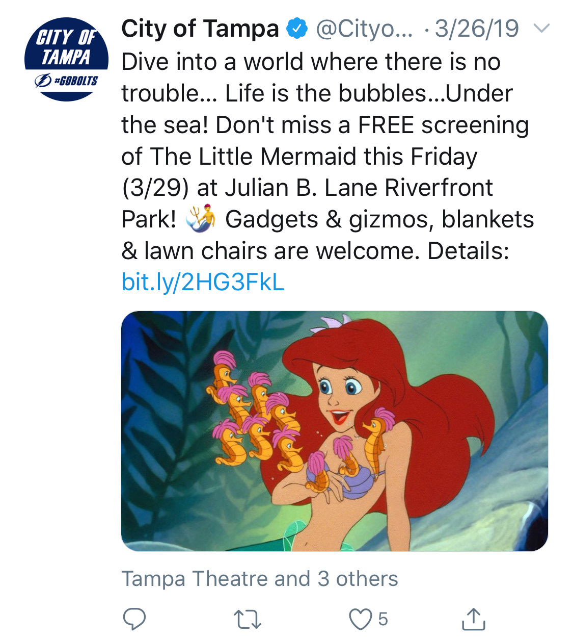Select the tweet text about FREE screening

click(326, 156)
